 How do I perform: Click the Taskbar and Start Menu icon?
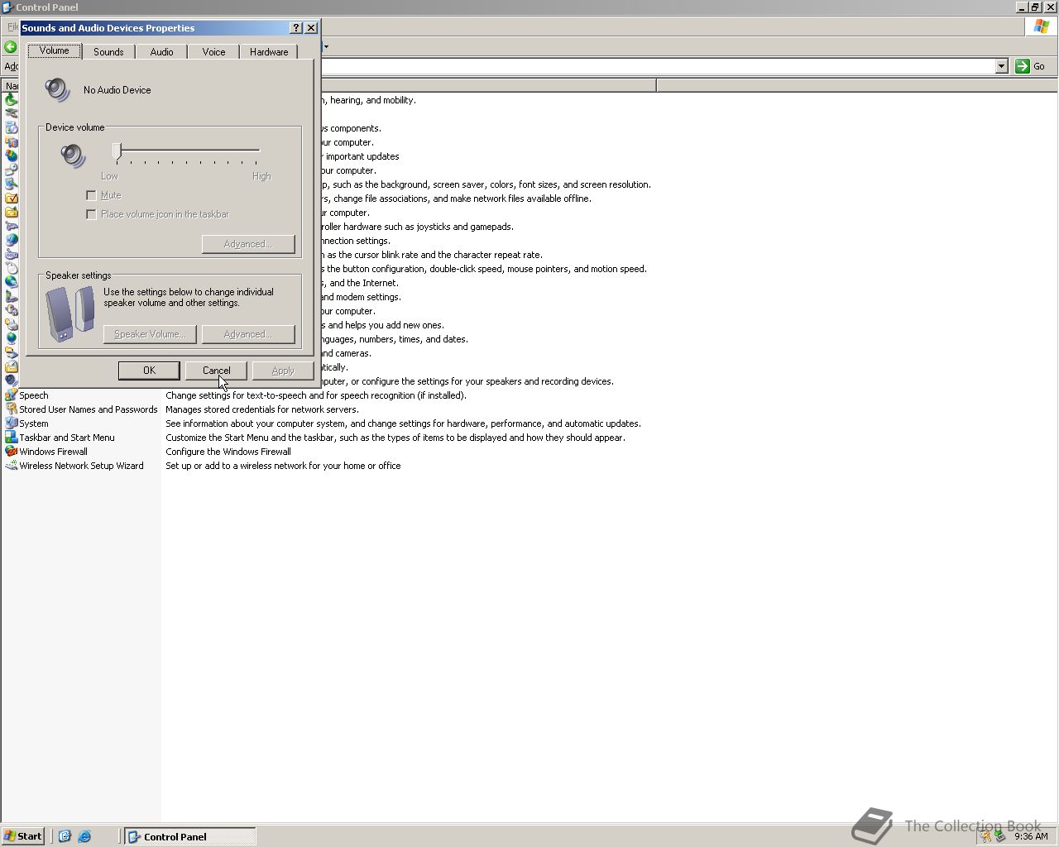click(11, 438)
